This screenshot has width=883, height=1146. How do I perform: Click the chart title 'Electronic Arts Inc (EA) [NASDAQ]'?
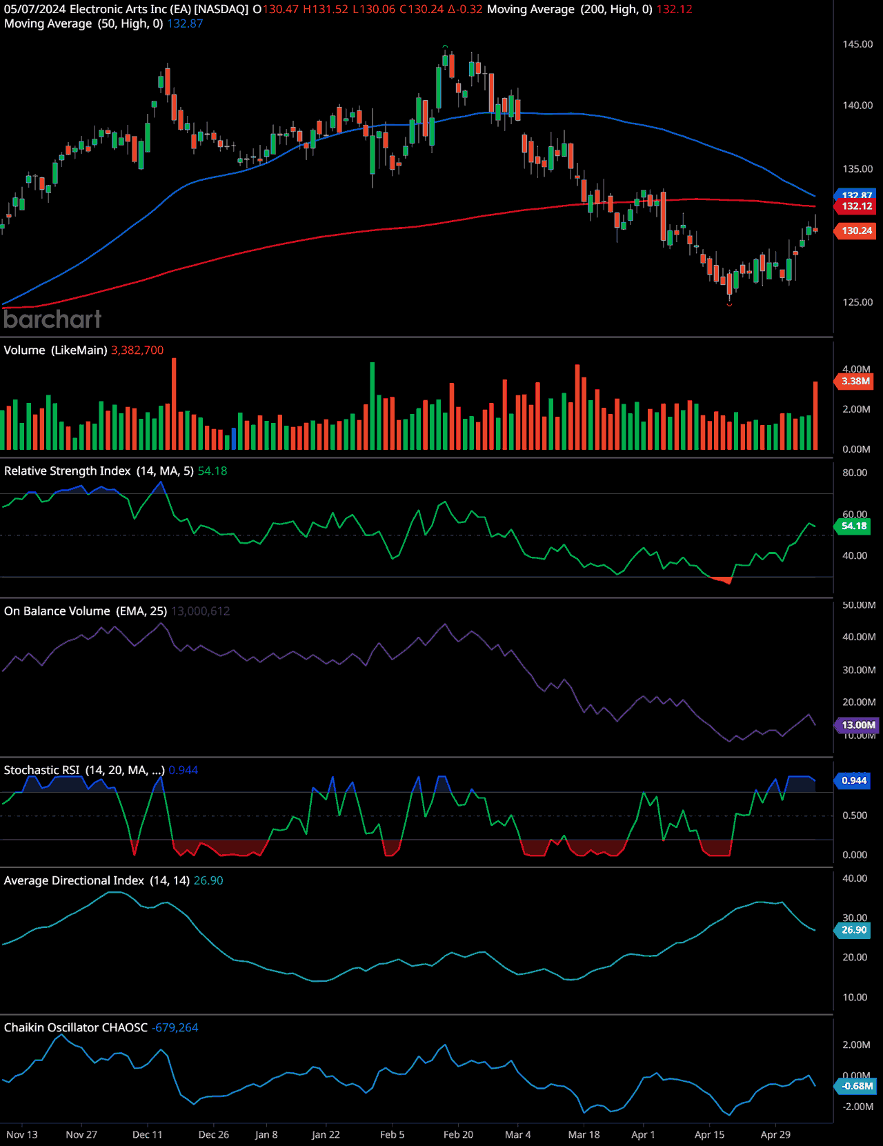coord(159,9)
